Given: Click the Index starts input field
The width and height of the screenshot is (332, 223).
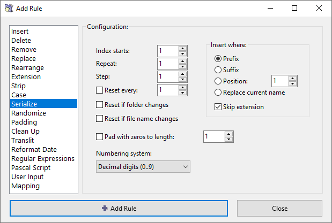Looking at the screenshot, I should (167, 51).
